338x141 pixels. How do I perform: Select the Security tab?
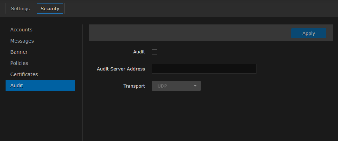(x=50, y=8)
